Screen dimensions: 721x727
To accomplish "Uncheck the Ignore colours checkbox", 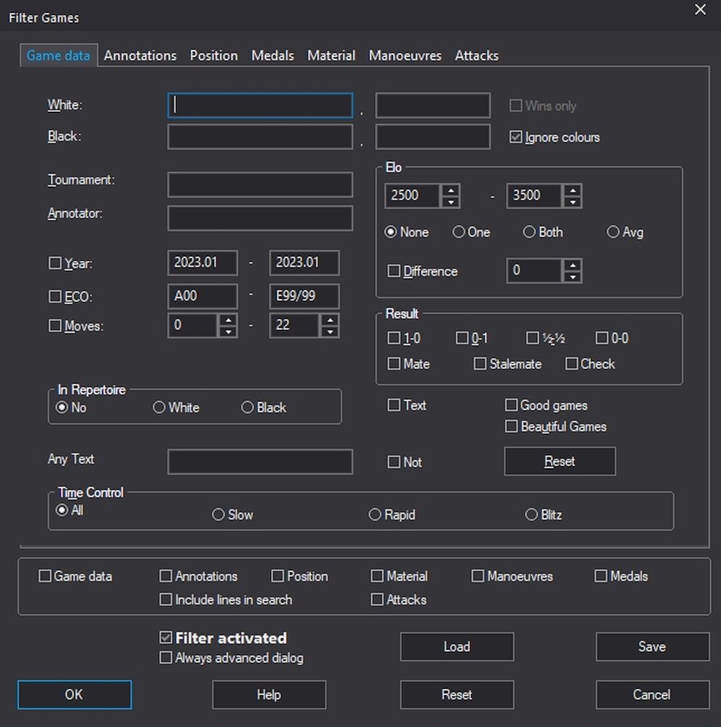I will [516, 137].
